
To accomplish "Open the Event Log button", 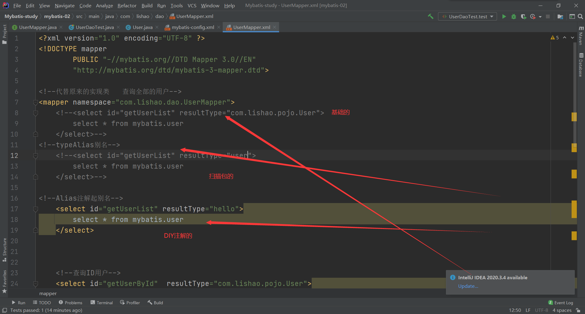I will [561, 302].
